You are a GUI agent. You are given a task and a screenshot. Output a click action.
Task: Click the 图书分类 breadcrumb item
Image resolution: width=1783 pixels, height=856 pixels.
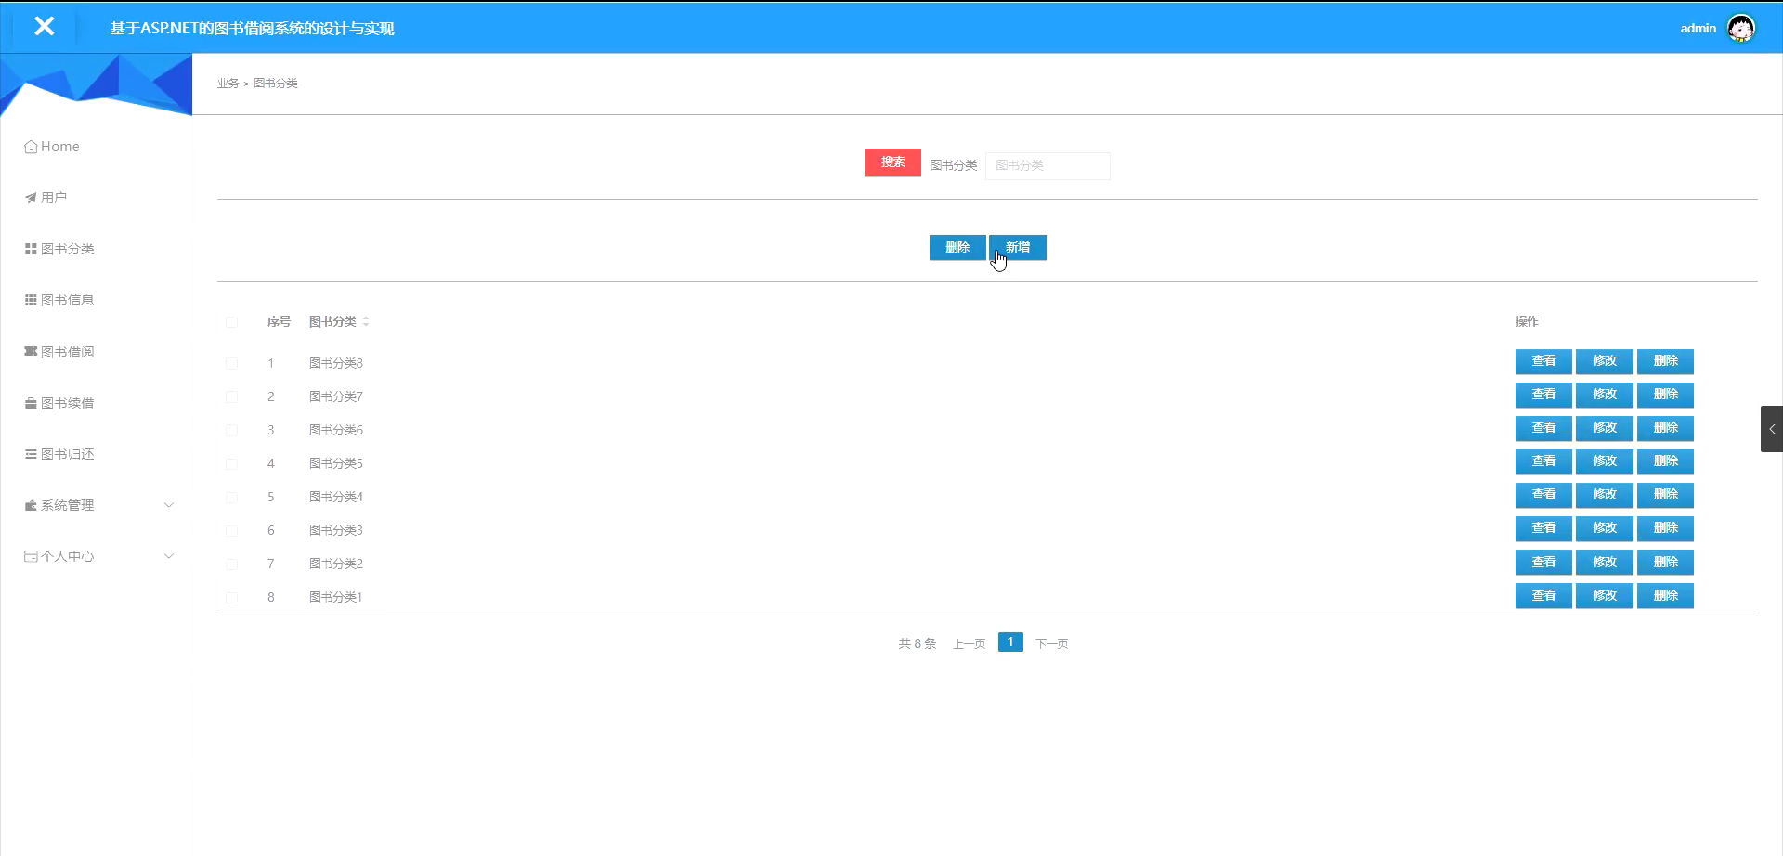click(276, 83)
